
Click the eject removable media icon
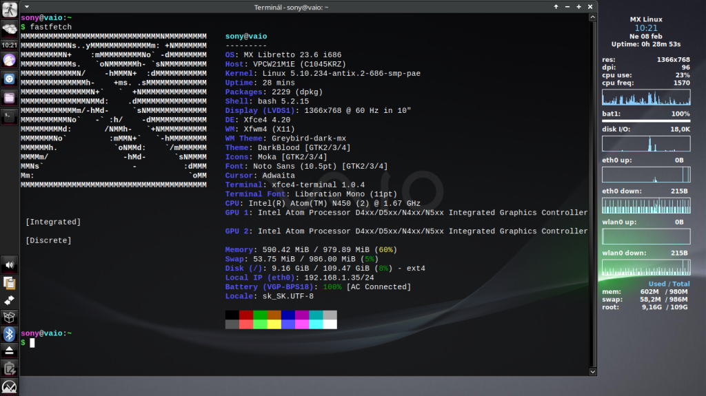[10, 351]
